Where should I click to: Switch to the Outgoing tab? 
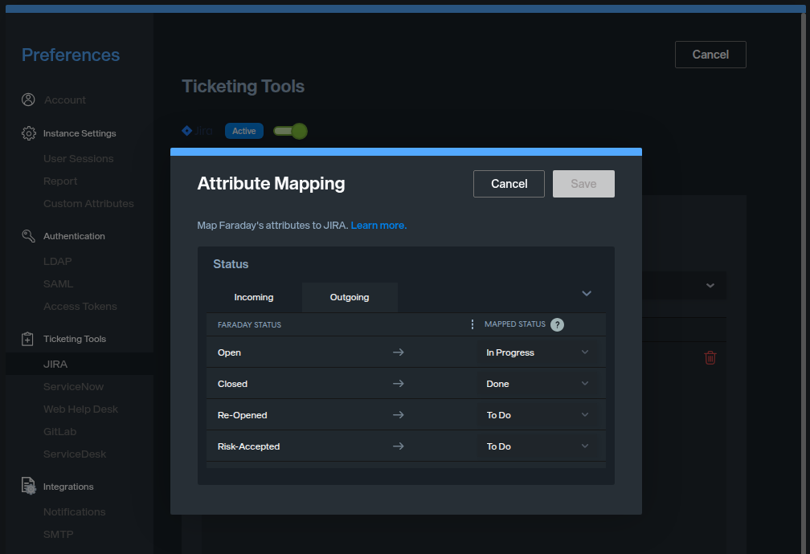click(x=350, y=297)
